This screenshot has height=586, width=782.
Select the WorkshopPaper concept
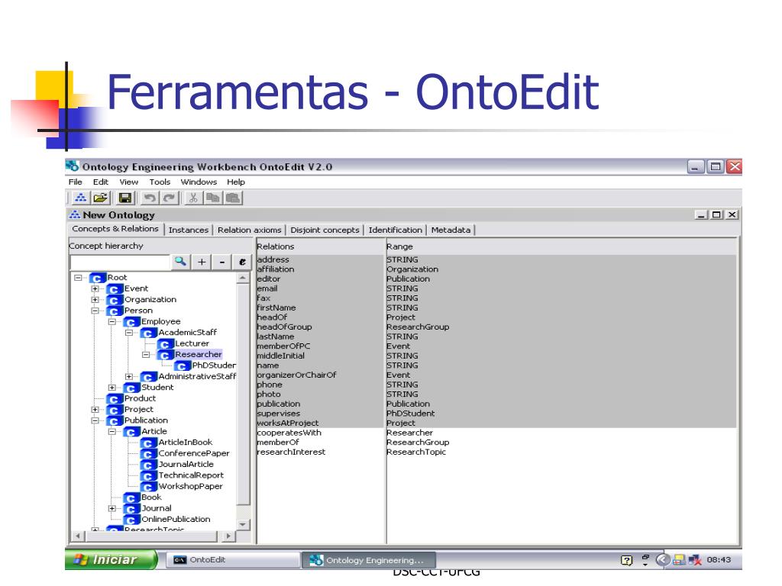(x=190, y=486)
